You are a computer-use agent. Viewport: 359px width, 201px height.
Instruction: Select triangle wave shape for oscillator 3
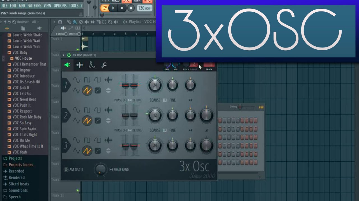point(76,151)
